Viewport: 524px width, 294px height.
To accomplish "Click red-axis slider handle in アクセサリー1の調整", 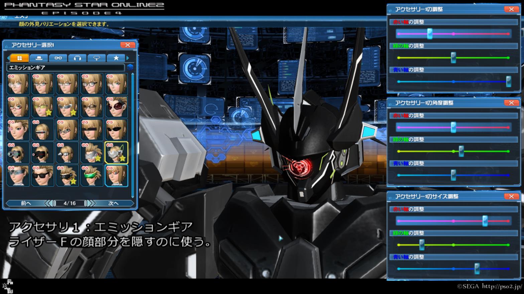I will 430,34.
